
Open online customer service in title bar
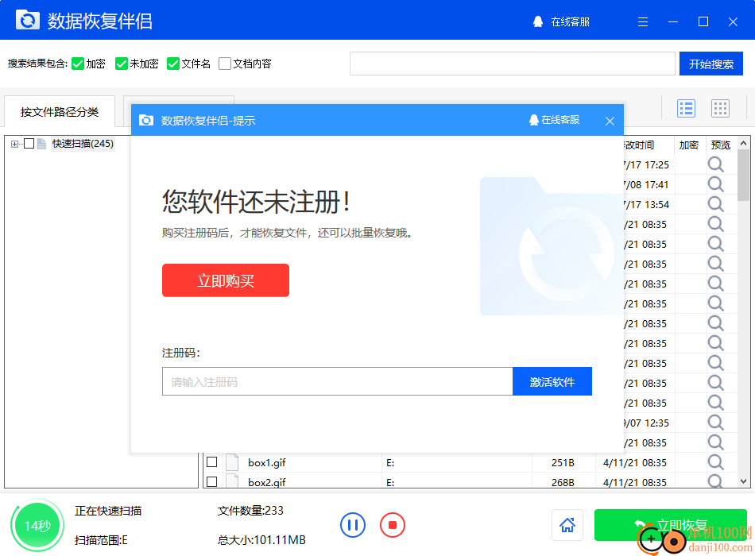pos(561,21)
